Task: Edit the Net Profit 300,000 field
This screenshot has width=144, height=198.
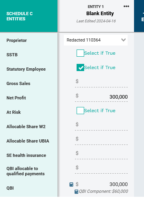Action: point(101,97)
